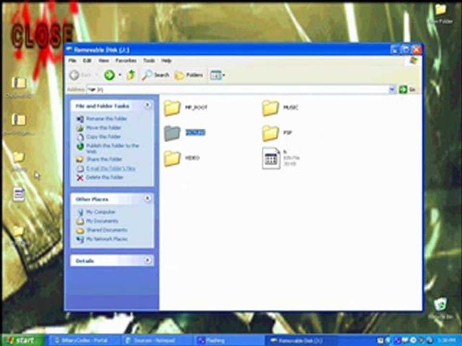The height and width of the screenshot is (346, 462).
Task: Switch to the Flashing taskbar button
Action: [x=229, y=341]
